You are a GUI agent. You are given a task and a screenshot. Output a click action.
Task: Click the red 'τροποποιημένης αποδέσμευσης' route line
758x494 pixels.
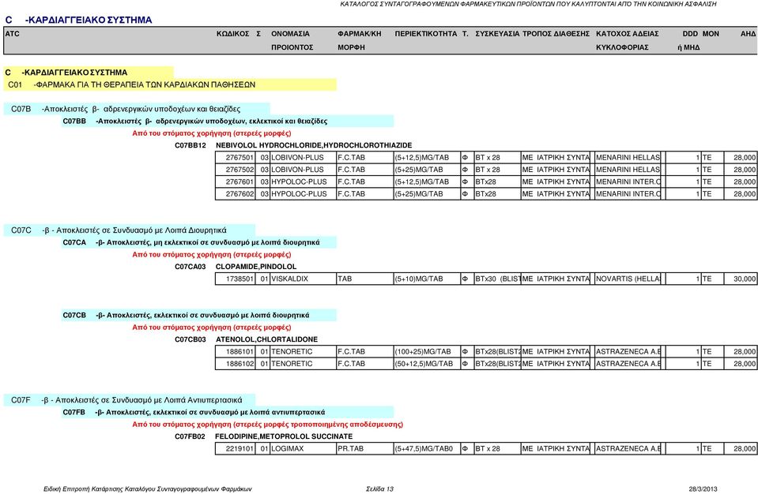point(267,424)
